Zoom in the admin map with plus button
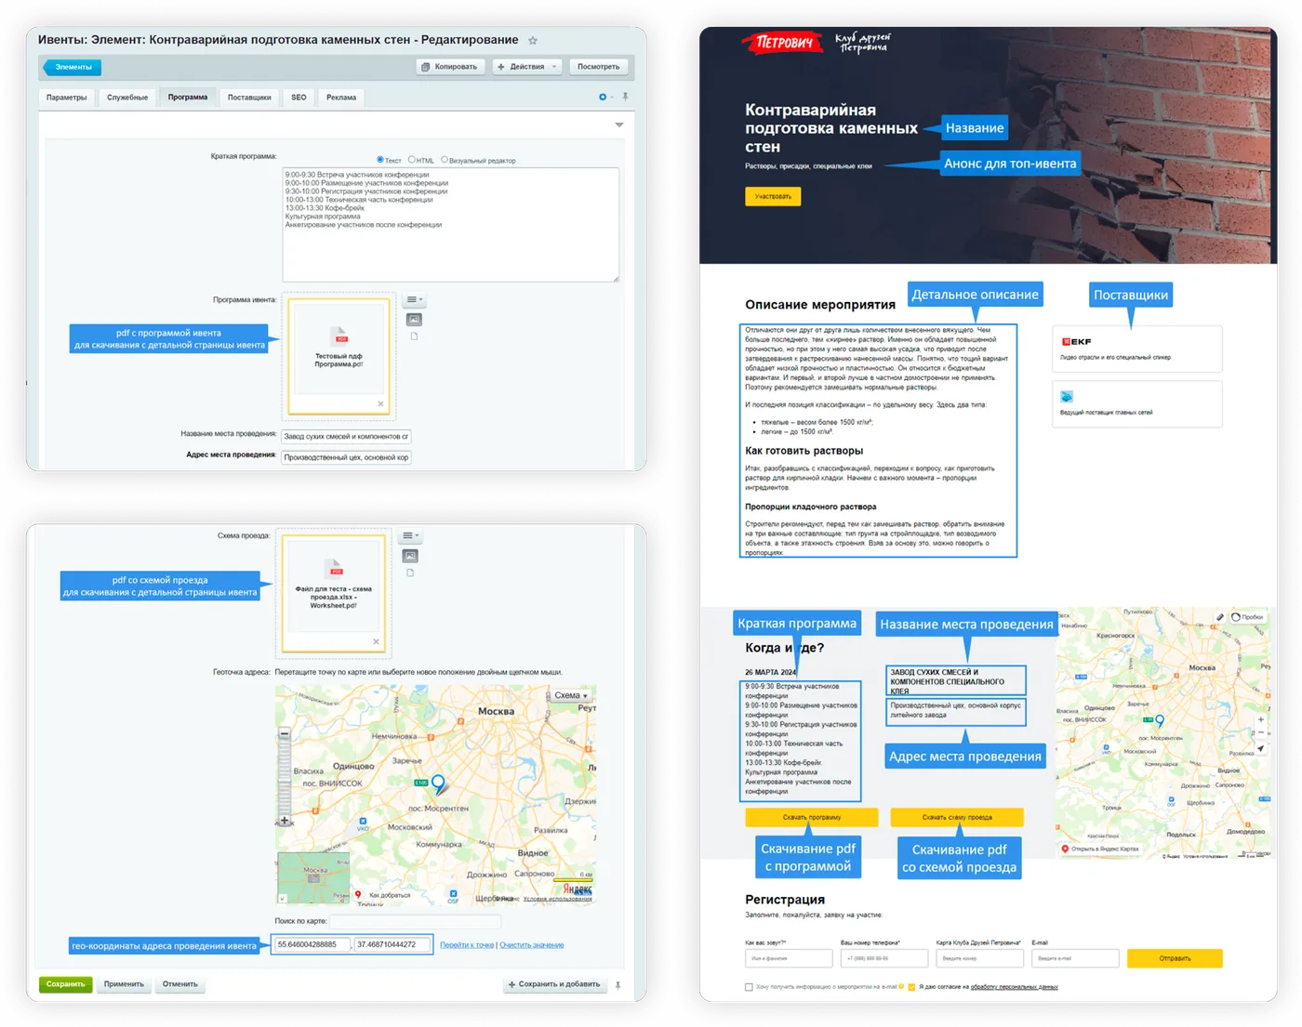Viewport: 1302px width, 1027px height. click(x=285, y=821)
